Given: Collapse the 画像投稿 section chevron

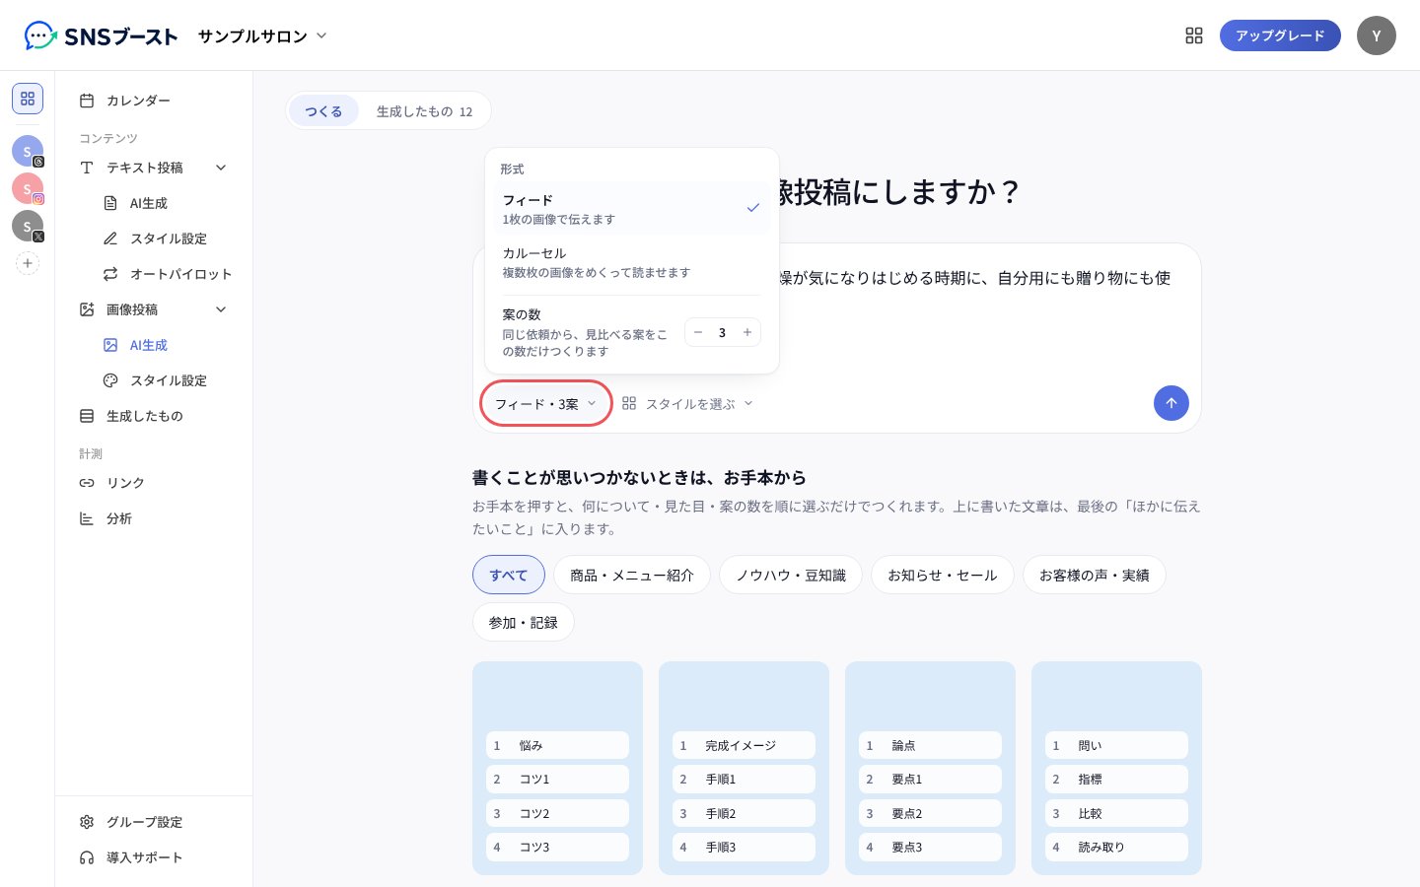Looking at the screenshot, I should [221, 309].
